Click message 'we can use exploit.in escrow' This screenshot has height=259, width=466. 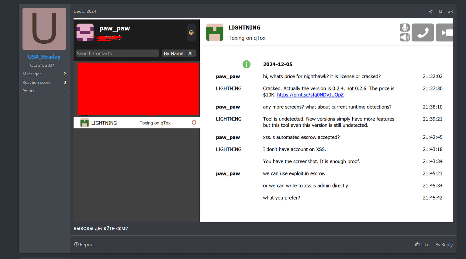tap(294, 173)
